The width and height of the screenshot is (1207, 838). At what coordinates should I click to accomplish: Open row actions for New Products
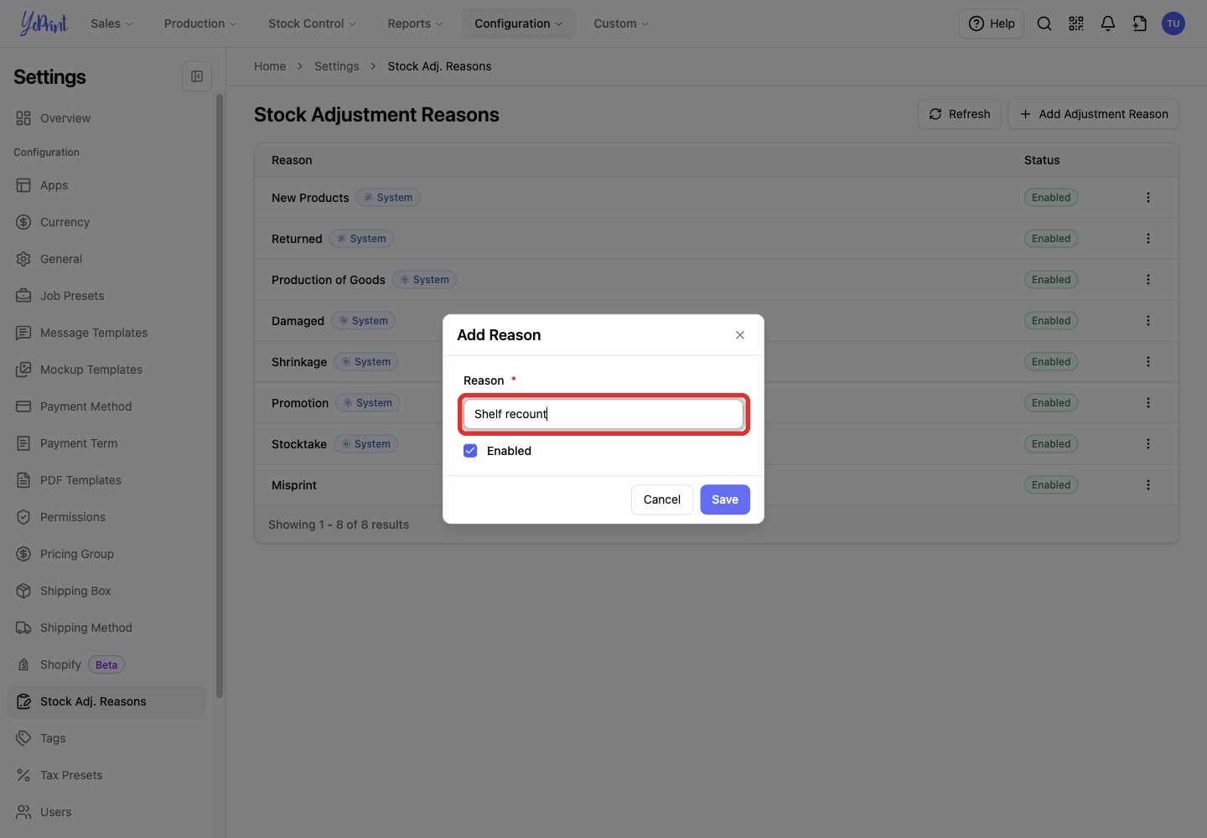(1148, 198)
